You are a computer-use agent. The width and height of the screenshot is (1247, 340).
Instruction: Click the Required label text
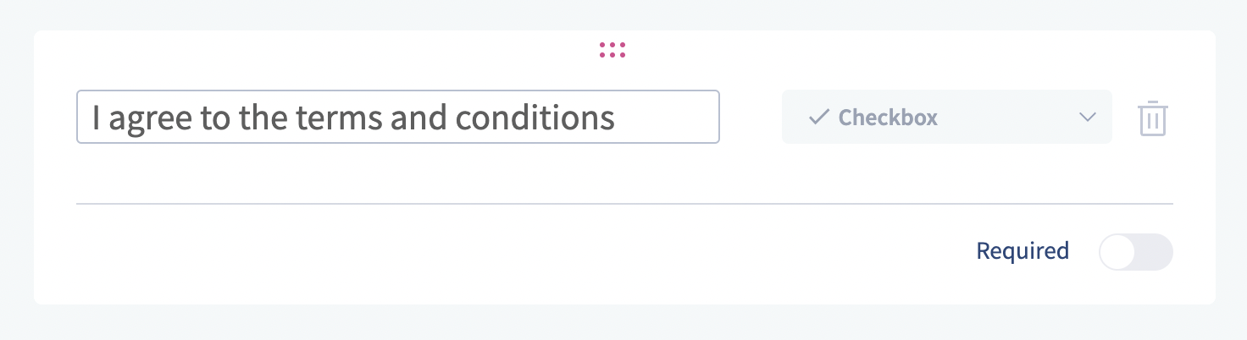pyautogui.click(x=1023, y=251)
